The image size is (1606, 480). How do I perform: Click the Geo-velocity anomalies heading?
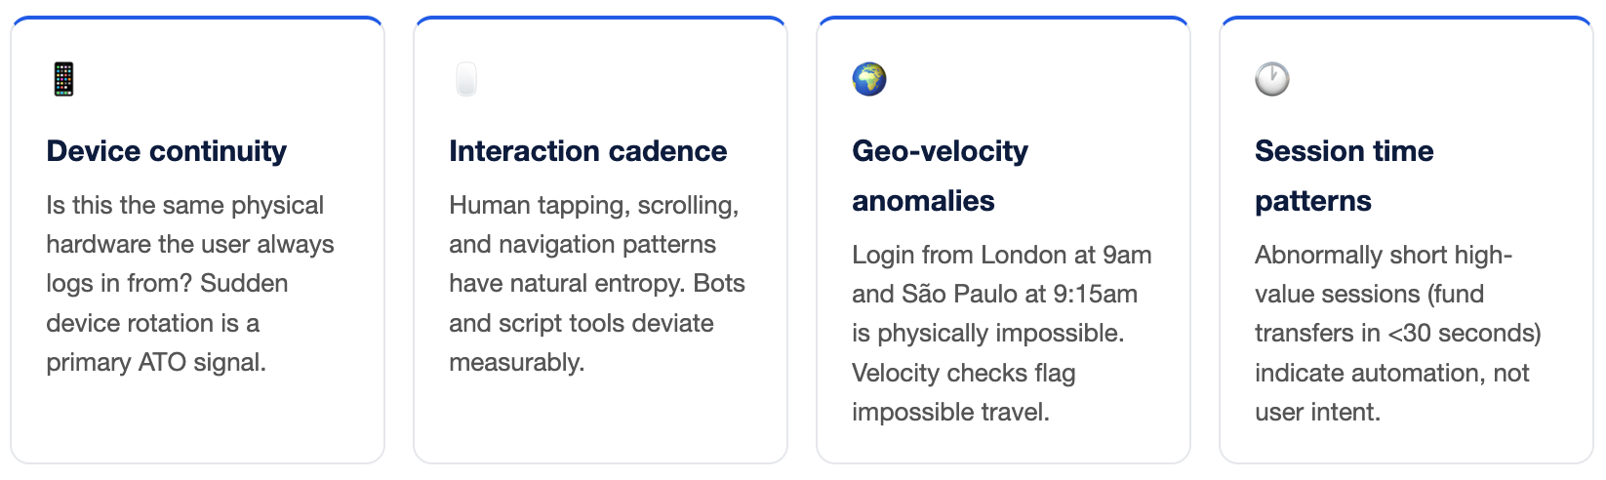940,176
